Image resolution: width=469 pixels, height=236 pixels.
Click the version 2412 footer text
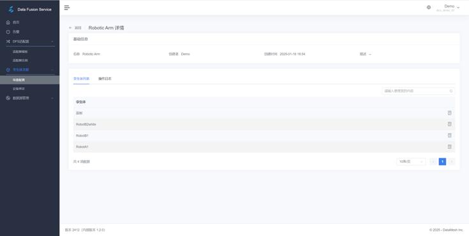pos(85,230)
